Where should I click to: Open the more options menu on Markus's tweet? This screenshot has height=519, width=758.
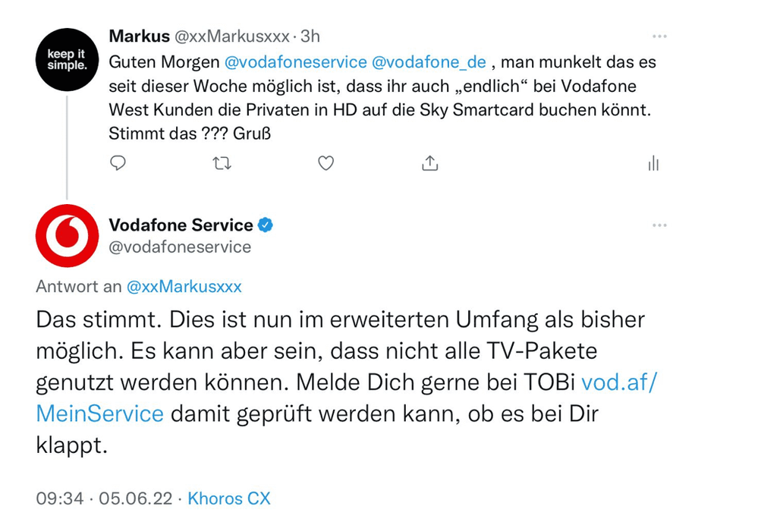coord(659,35)
